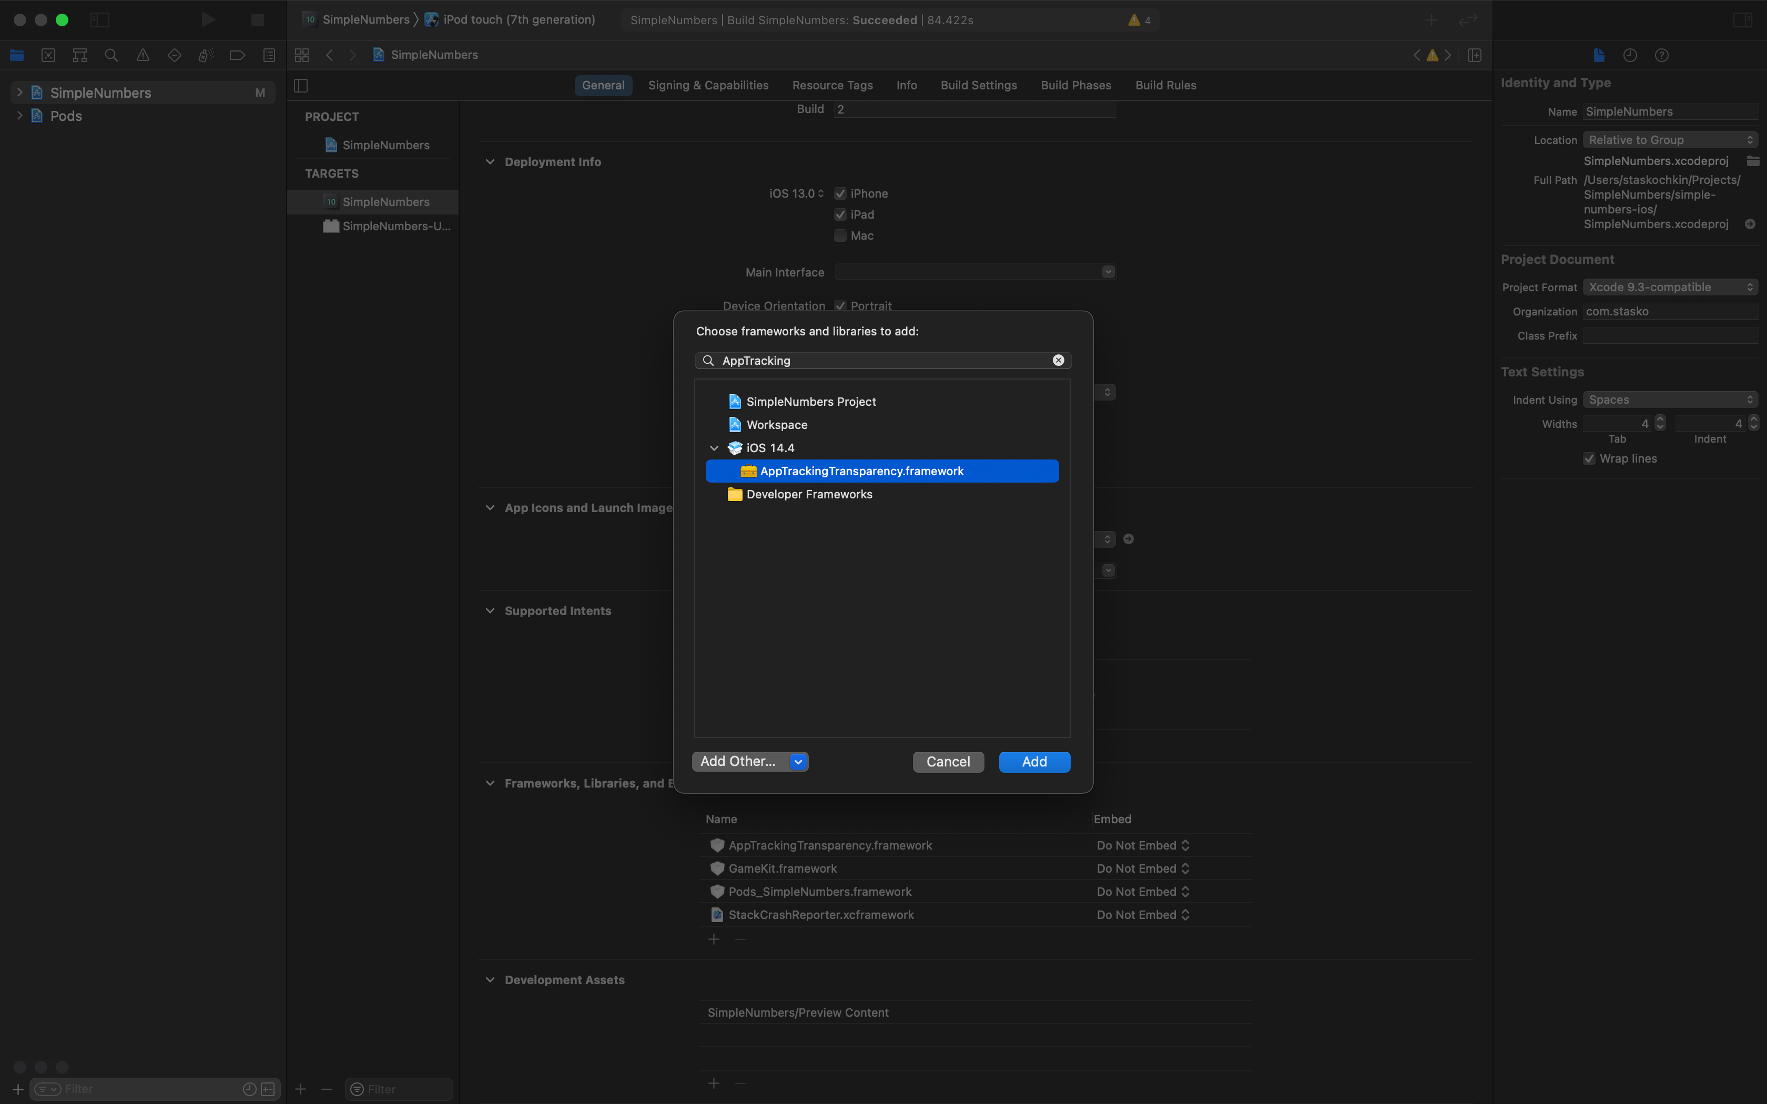The width and height of the screenshot is (1767, 1104).
Task: Select AppTrackingTransparency.framework in the list
Action: (x=861, y=471)
